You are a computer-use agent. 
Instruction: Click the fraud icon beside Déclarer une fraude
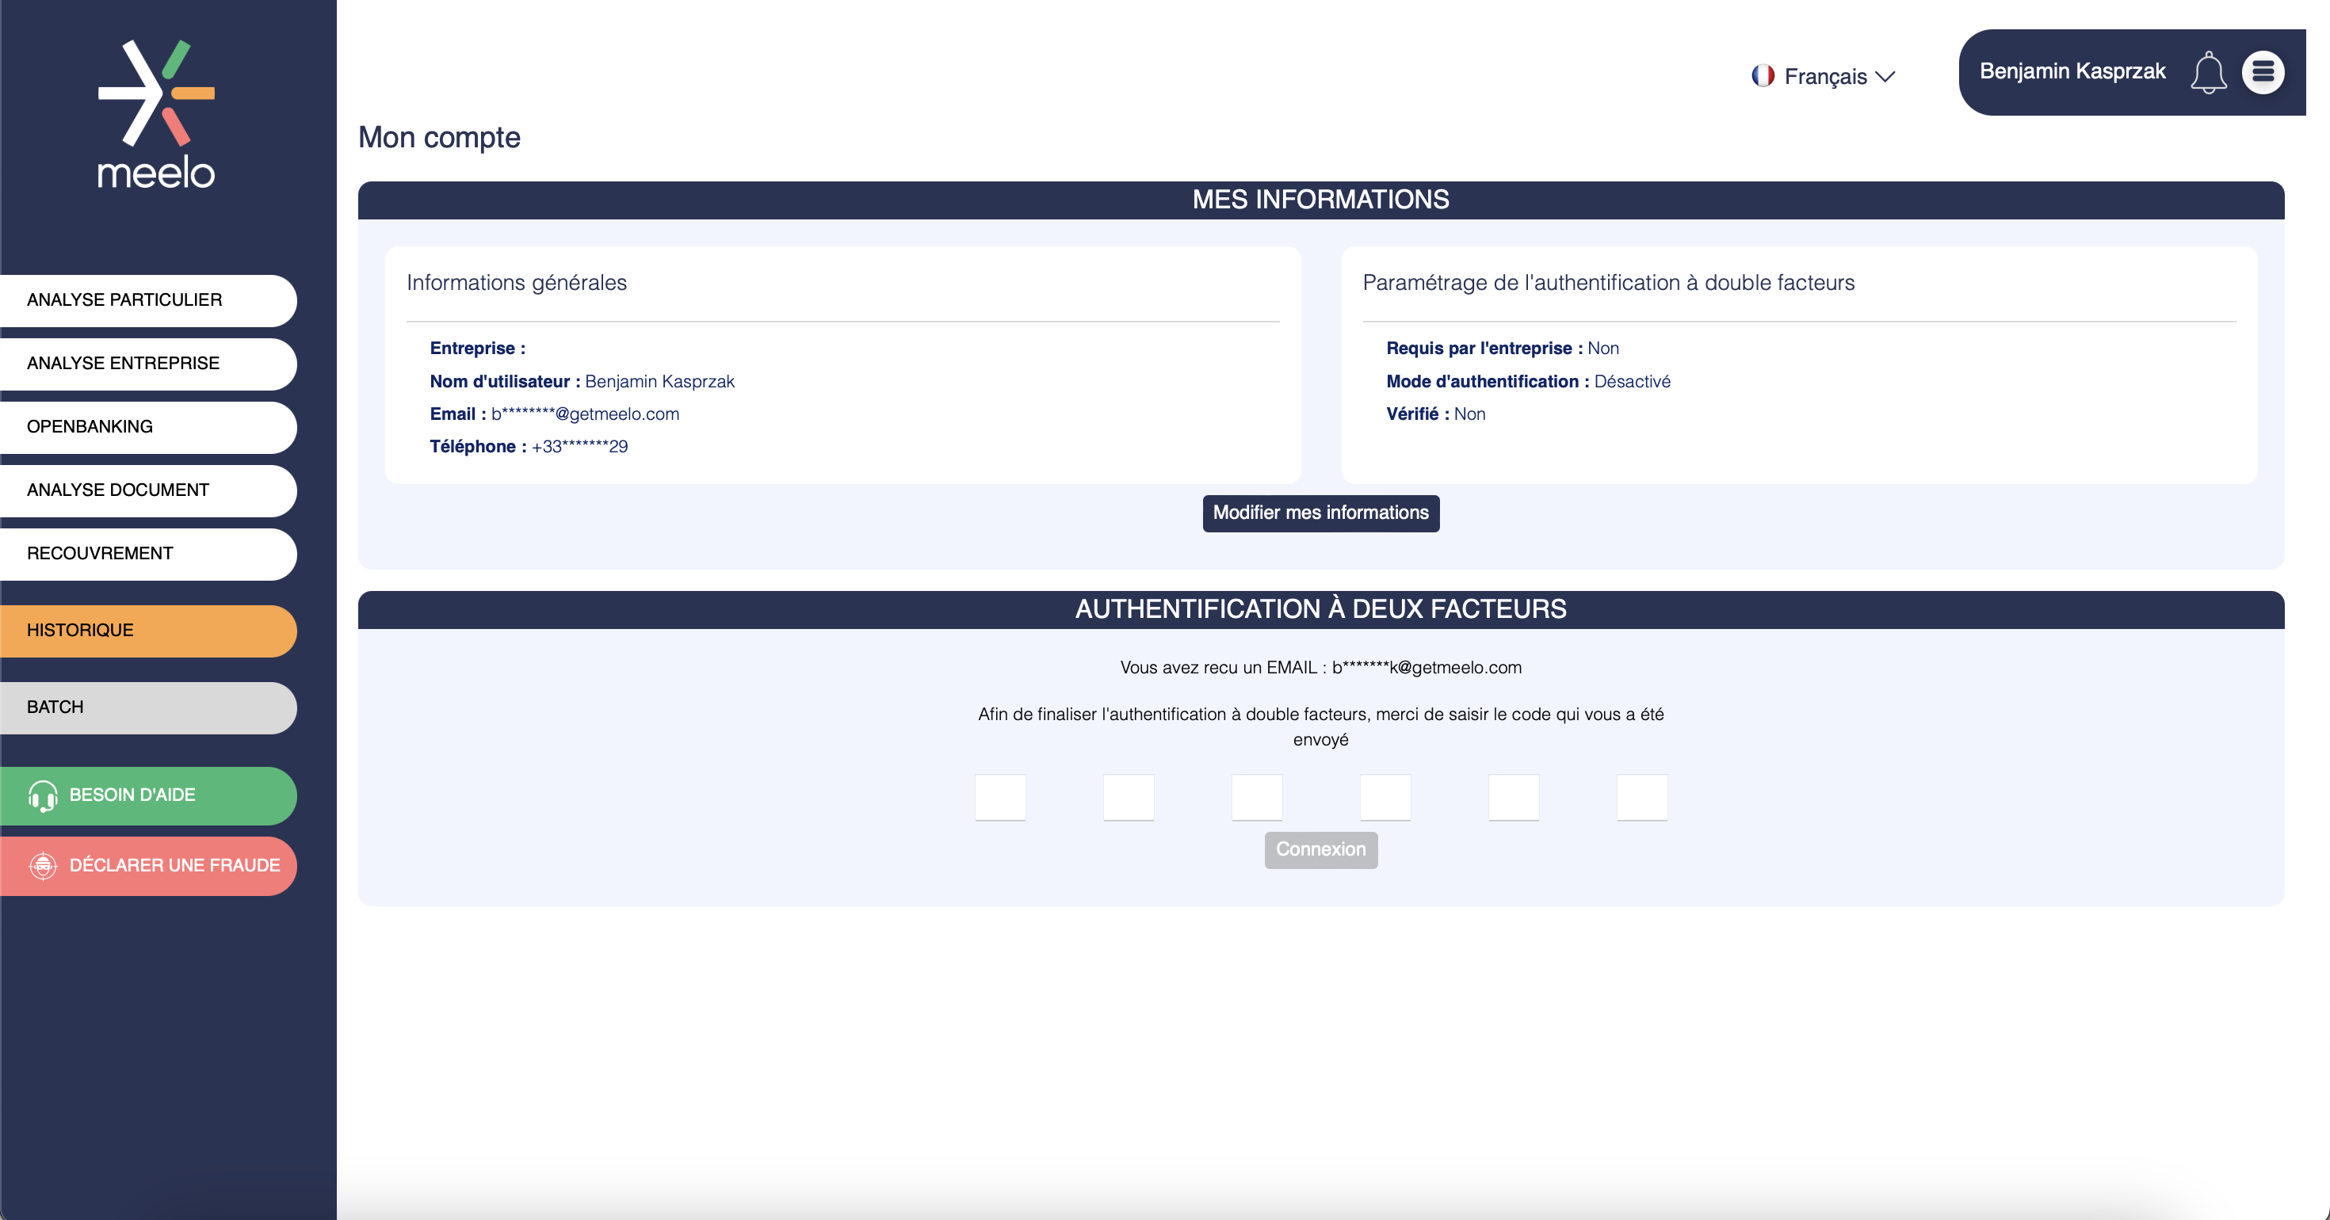[x=43, y=865]
